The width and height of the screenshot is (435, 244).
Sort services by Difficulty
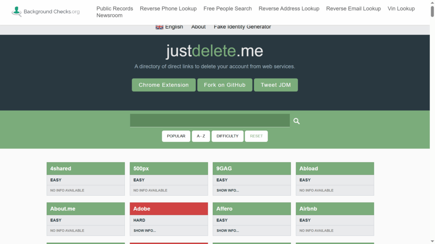(x=228, y=136)
